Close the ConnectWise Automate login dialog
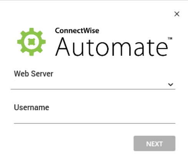This screenshot has height=156, width=188. point(177,14)
